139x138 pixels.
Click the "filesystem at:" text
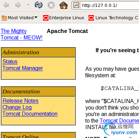[x=101, y=76]
